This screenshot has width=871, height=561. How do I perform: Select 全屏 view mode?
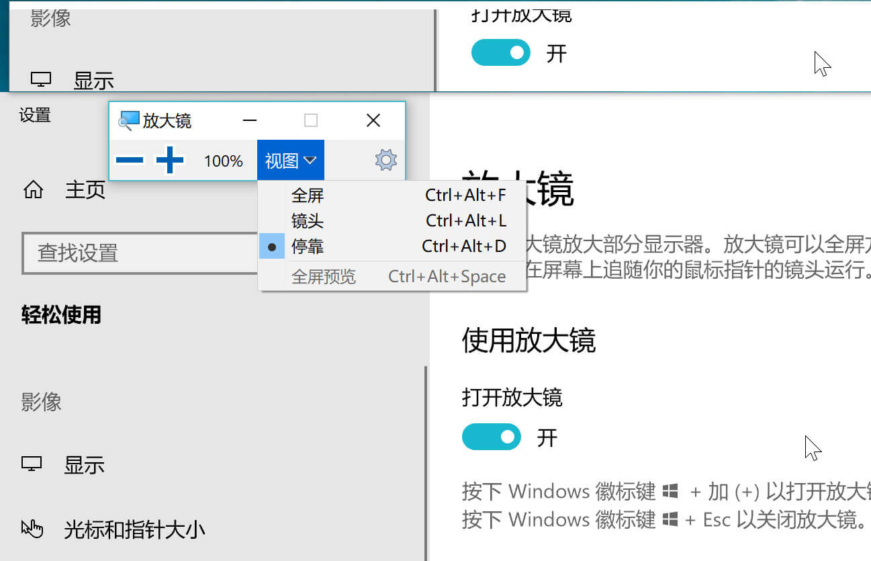tap(392, 196)
